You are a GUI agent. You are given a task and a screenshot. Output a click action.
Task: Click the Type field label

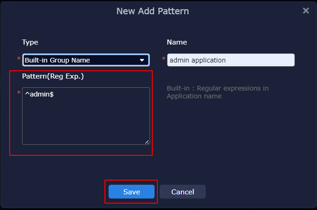(x=30, y=42)
